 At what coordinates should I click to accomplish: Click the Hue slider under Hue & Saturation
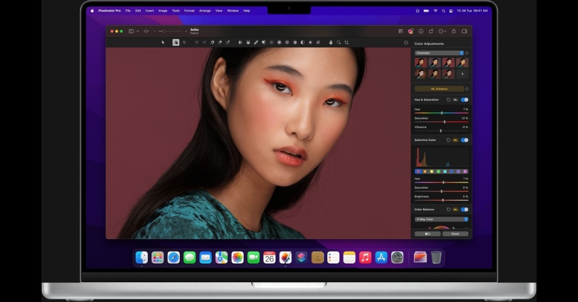click(x=441, y=113)
